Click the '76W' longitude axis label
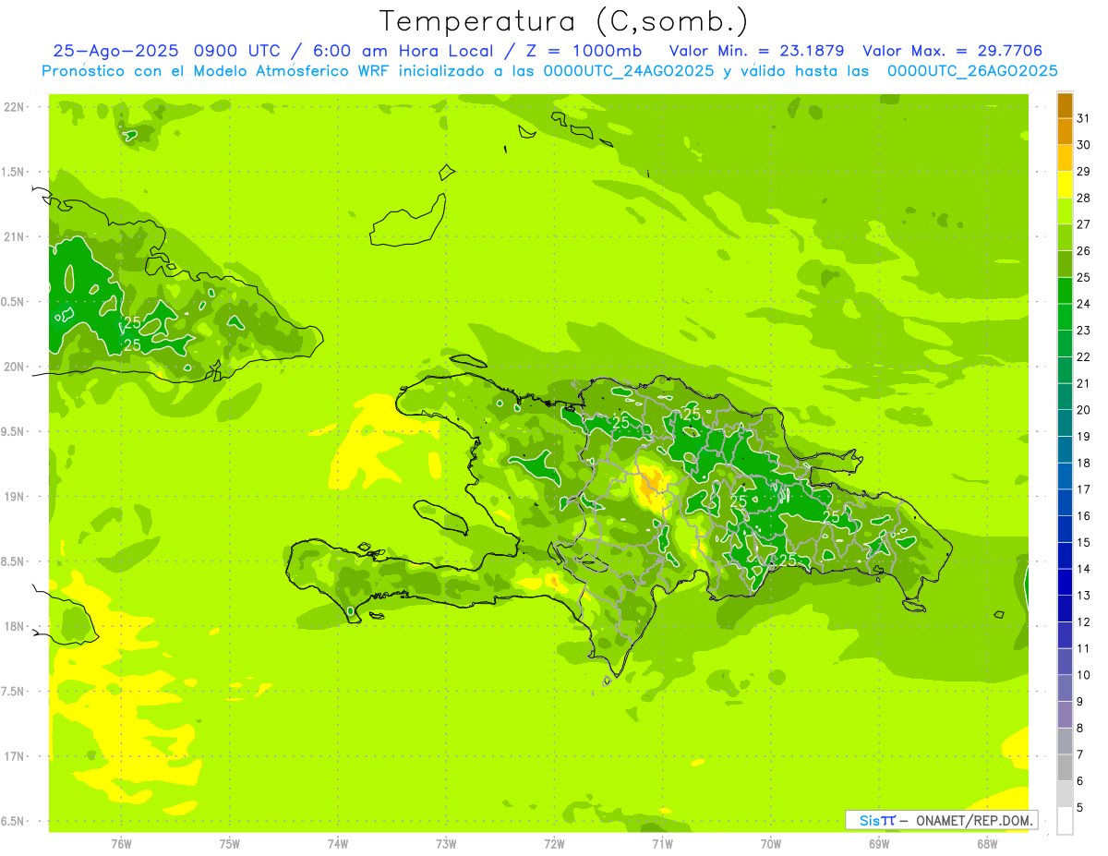Viewport: 1108px width, 856px height. 121,844
